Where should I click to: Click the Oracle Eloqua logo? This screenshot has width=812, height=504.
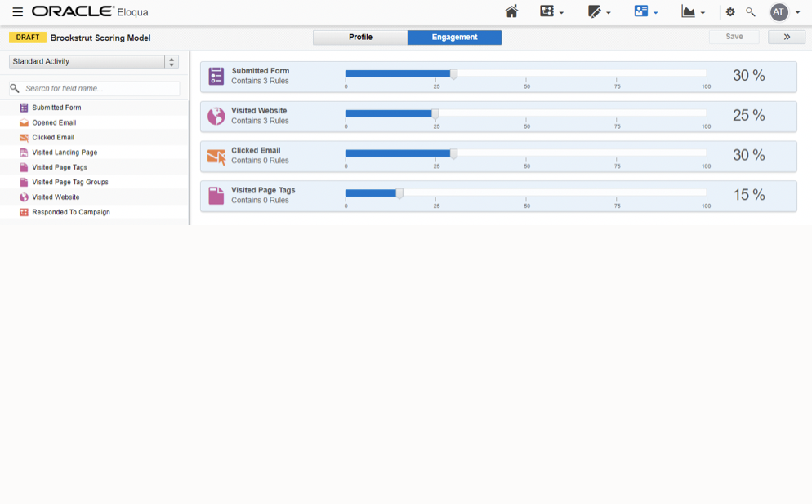click(90, 12)
